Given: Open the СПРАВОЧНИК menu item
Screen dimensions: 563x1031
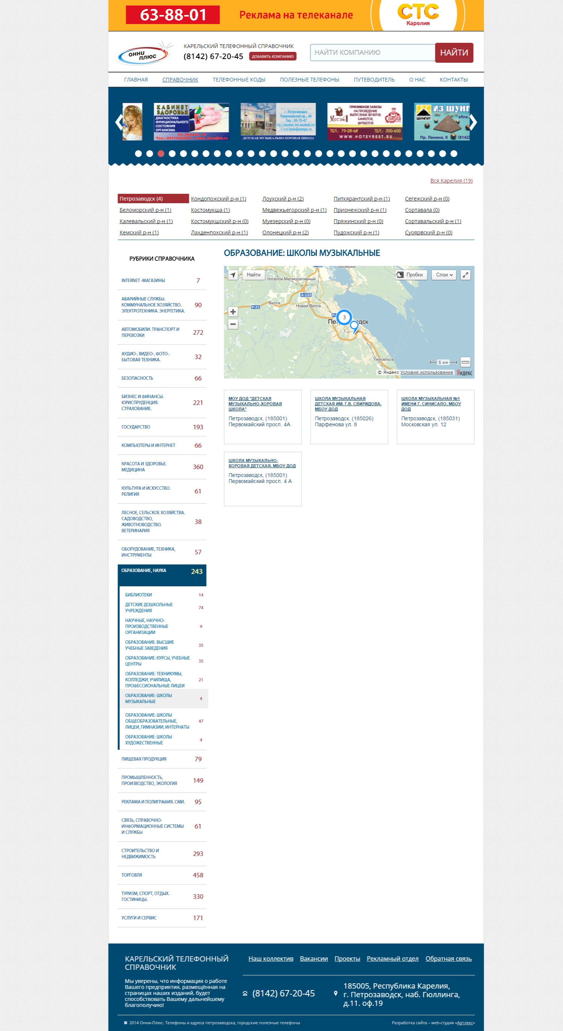Looking at the screenshot, I should (x=180, y=80).
